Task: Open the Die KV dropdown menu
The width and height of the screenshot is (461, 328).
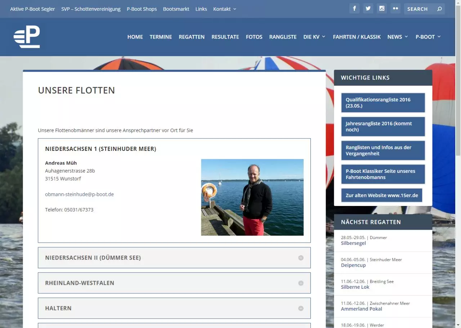Action: 314,37
